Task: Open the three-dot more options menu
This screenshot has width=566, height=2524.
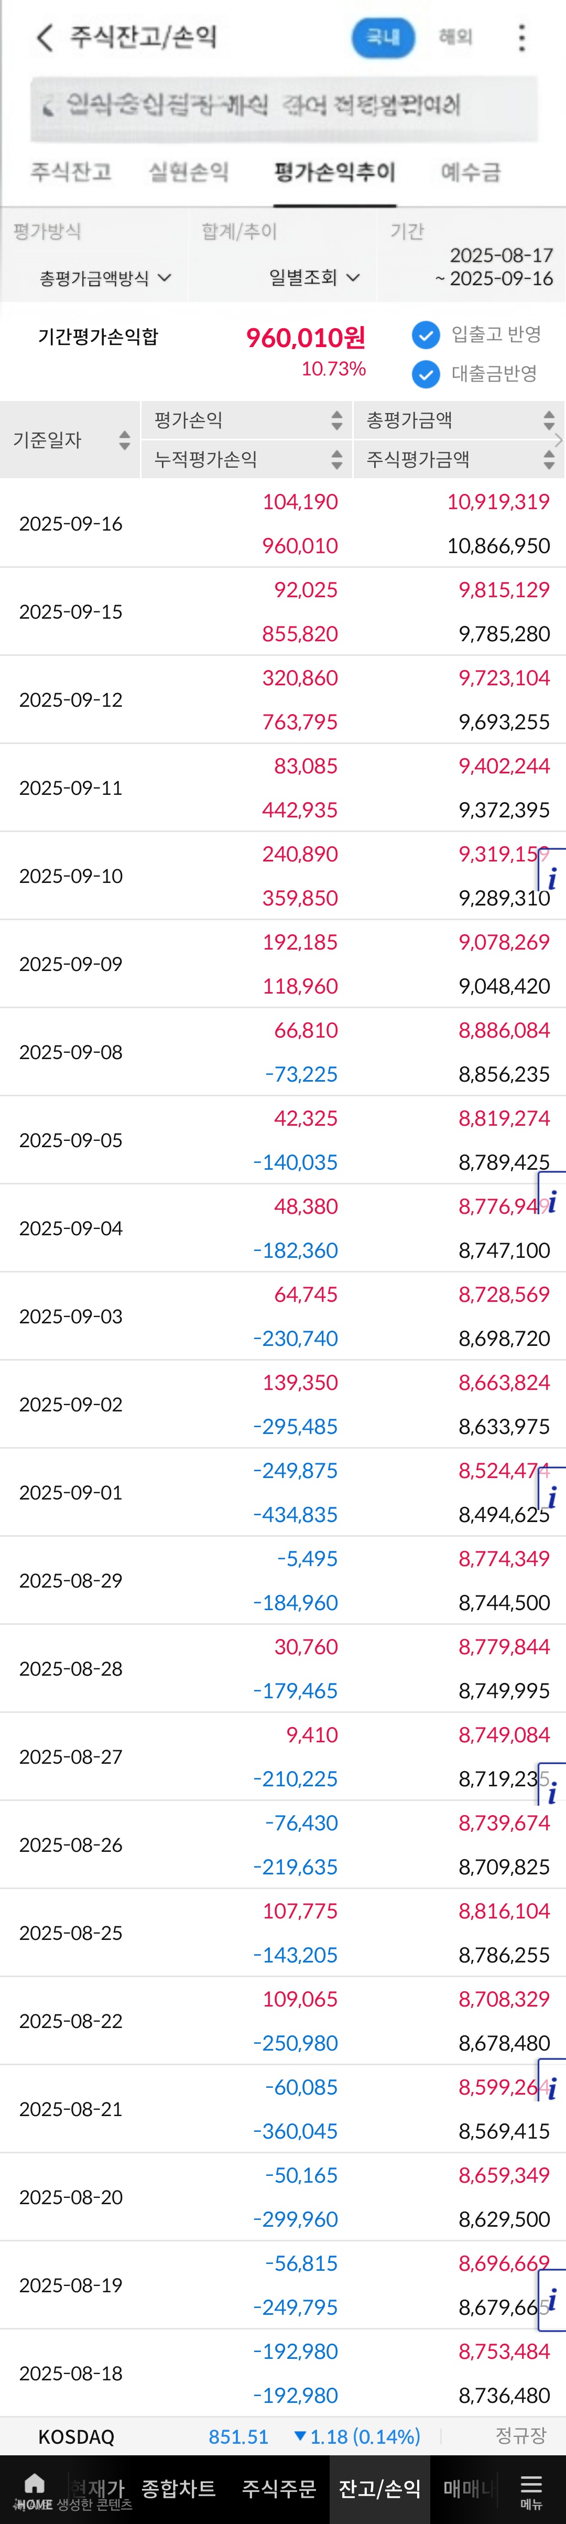Action: 521,37
